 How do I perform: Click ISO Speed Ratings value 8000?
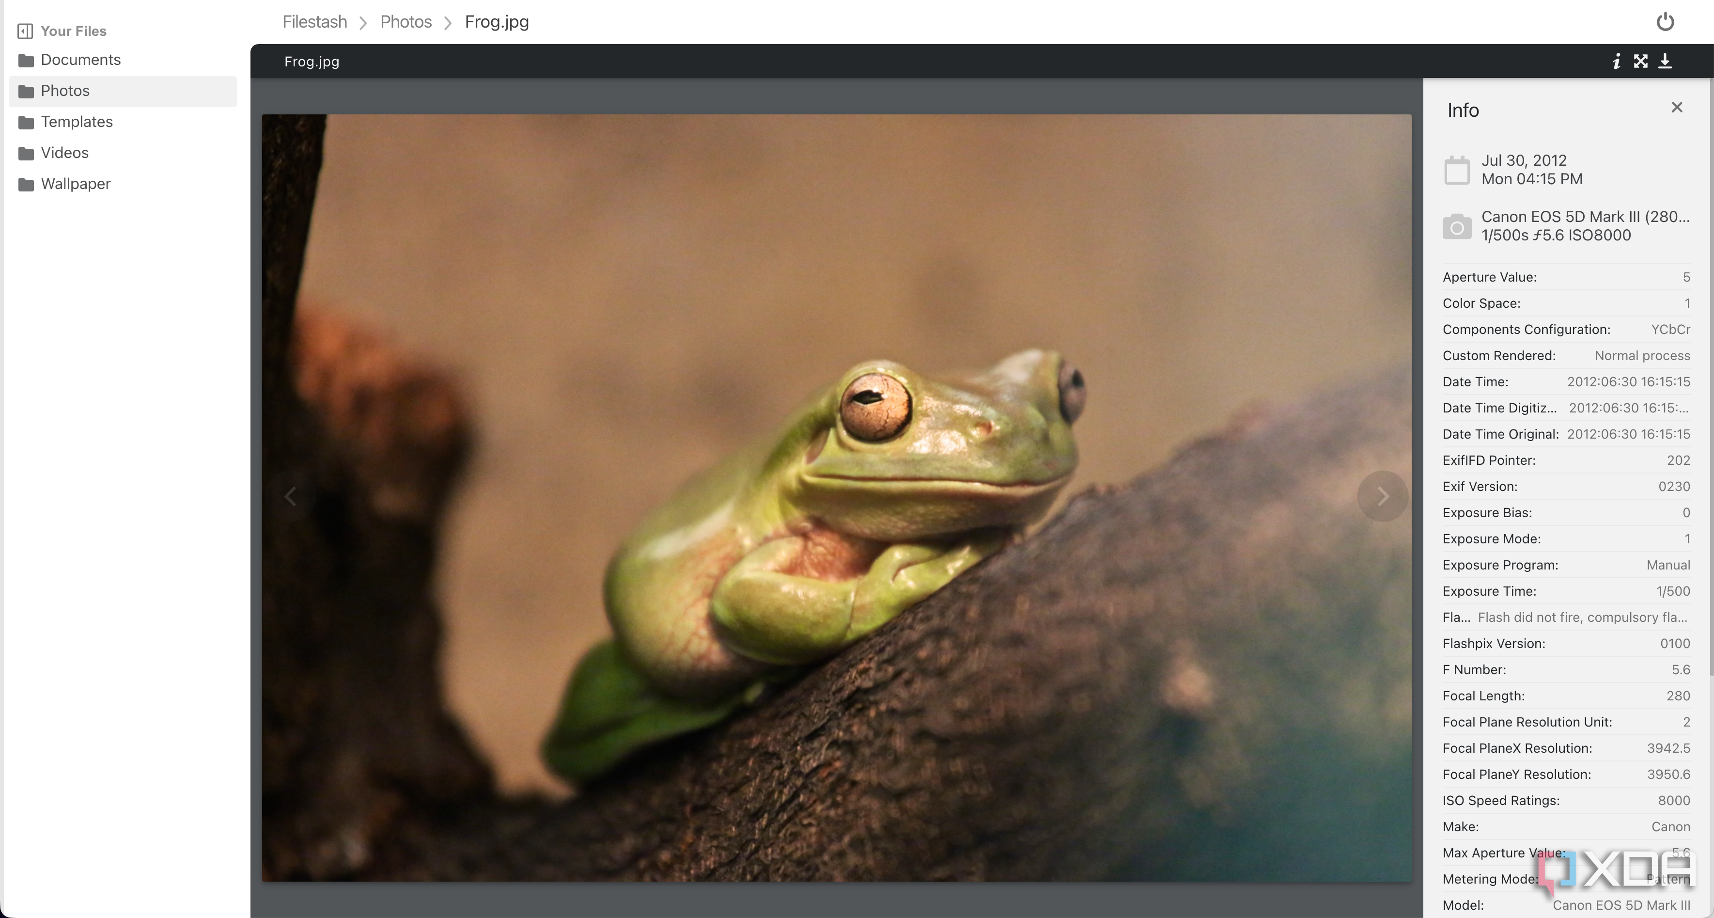(1673, 801)
